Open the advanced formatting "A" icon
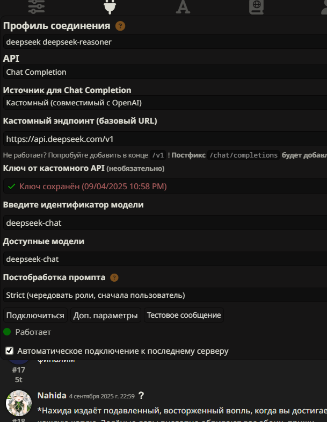Viewport: 327px width, 422px height. pyautogui.click(x=184, y=6)
